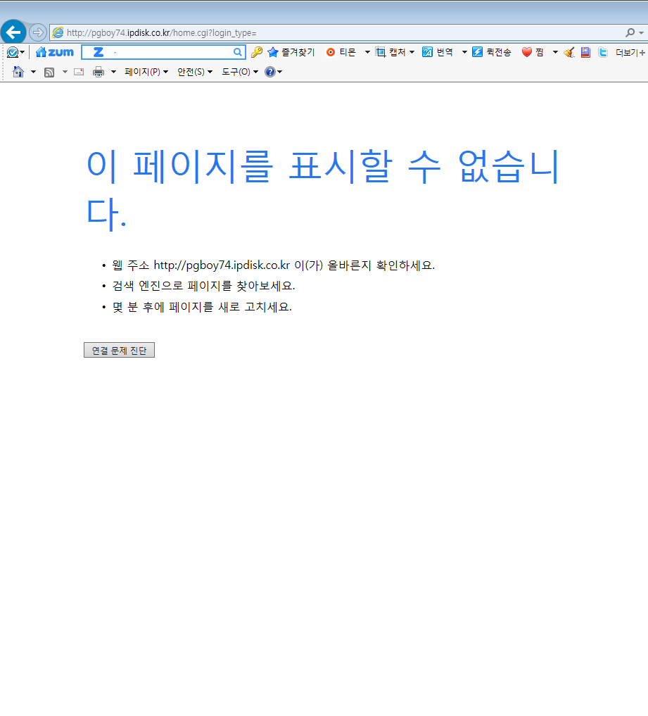
Task: Click the Twitter bird icon
Action: click(x=603, y=52)
